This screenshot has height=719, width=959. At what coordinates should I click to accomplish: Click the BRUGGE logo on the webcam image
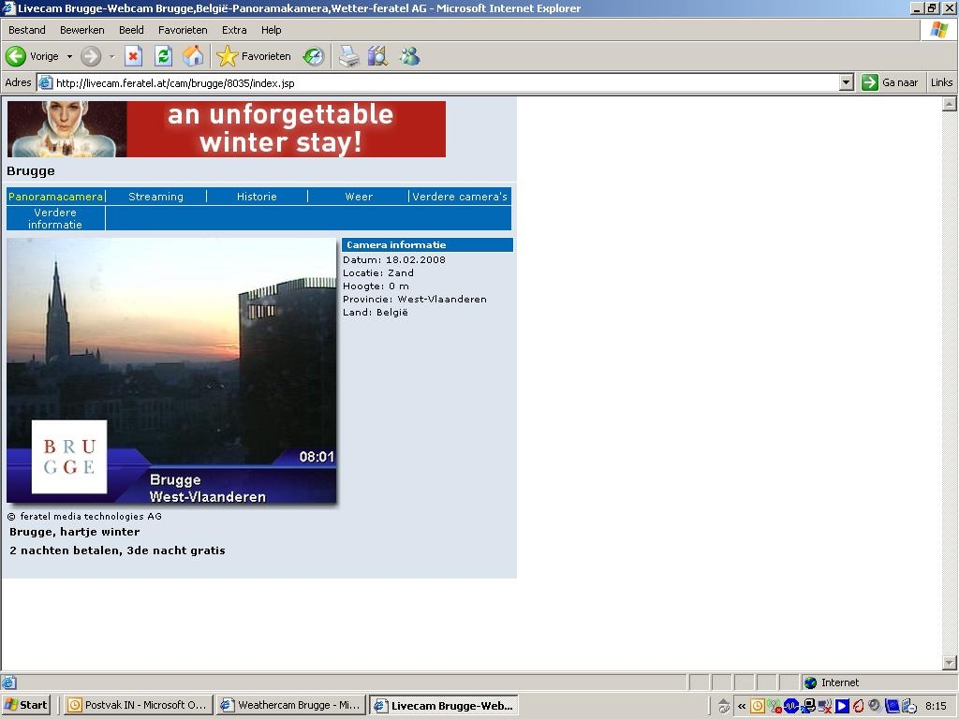point(69,457)
